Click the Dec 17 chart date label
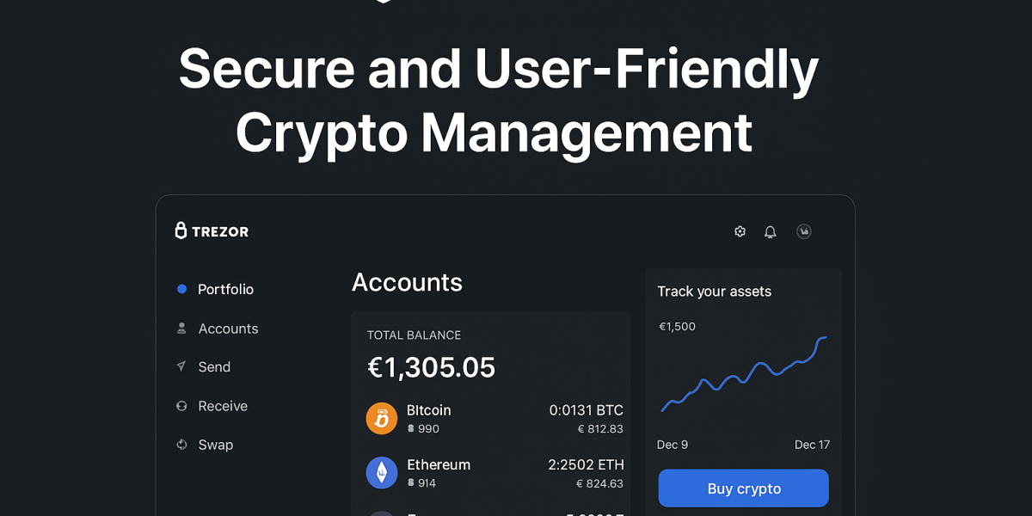The image size is (1032, 516). coord(812,445)
